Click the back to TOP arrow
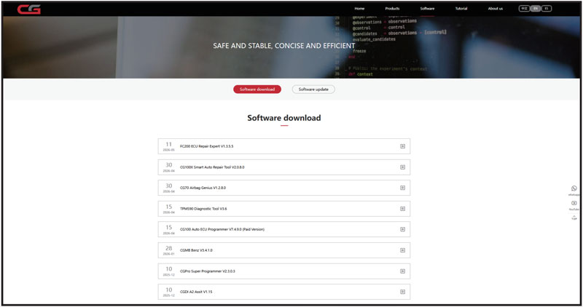Screen dimensions: 583x307 574,218
